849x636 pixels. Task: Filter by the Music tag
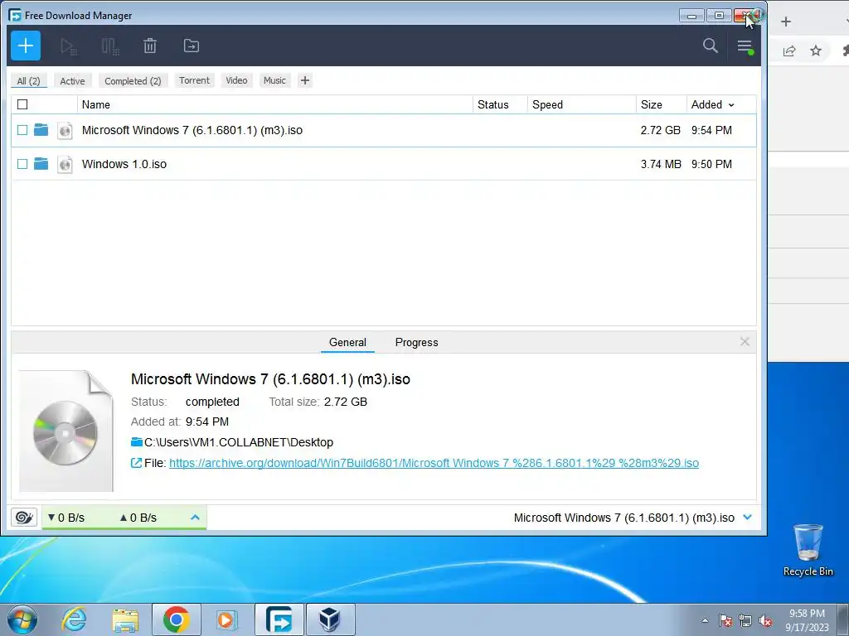tap(274, 80)
